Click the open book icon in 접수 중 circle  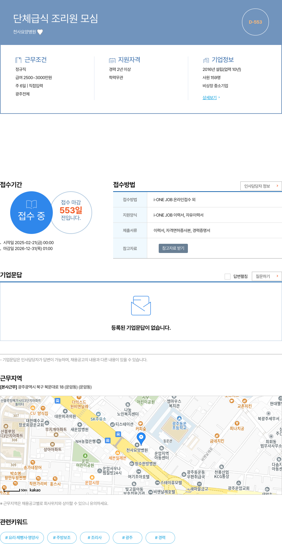click(31, 204)
